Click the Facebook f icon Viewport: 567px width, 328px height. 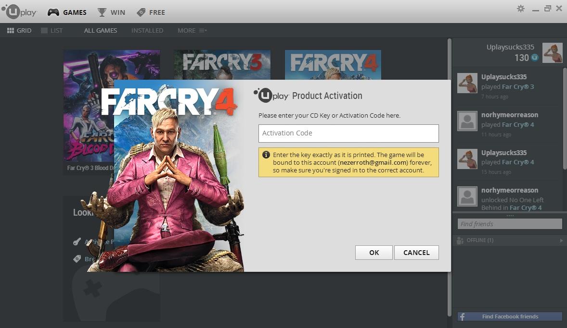tap(462, 317)
